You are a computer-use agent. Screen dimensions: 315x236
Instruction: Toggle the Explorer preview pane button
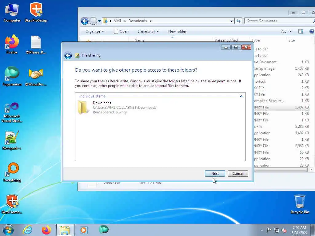tap(301, 31)
